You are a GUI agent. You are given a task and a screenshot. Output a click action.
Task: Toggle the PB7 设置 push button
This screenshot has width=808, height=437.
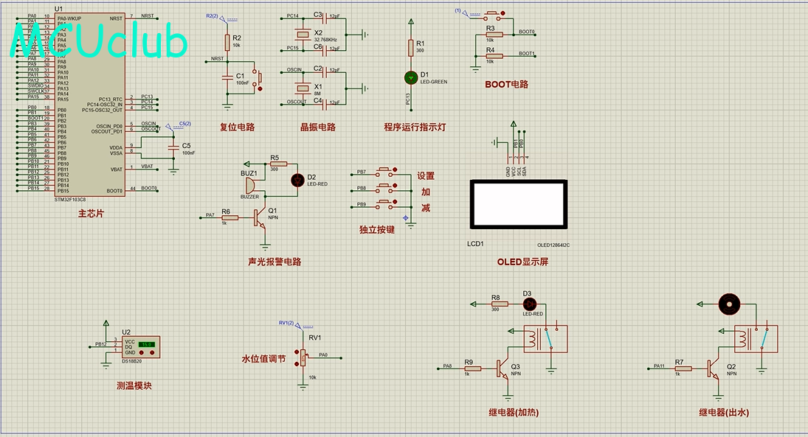[385, 170]
